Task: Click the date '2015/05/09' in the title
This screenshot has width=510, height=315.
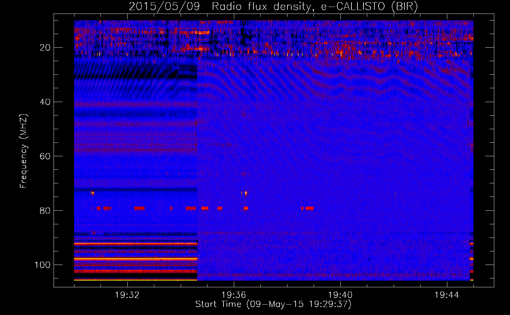Action: [x=164, y=7]
